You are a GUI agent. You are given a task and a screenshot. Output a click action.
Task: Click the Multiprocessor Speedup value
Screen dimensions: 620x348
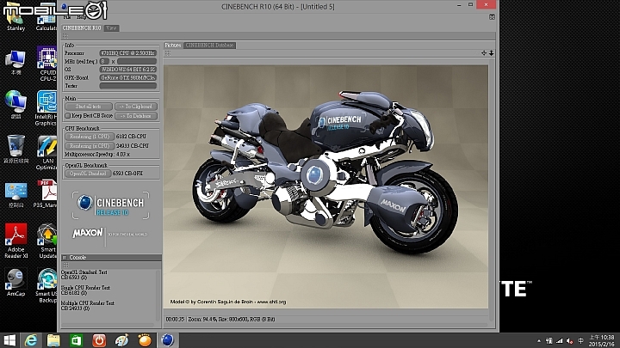tap(123, 155)
